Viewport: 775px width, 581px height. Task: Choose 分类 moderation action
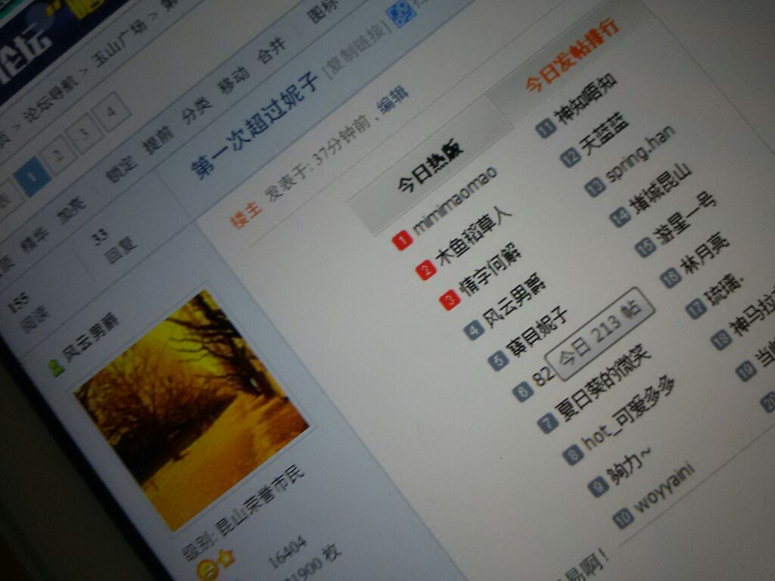pos(196,110)
